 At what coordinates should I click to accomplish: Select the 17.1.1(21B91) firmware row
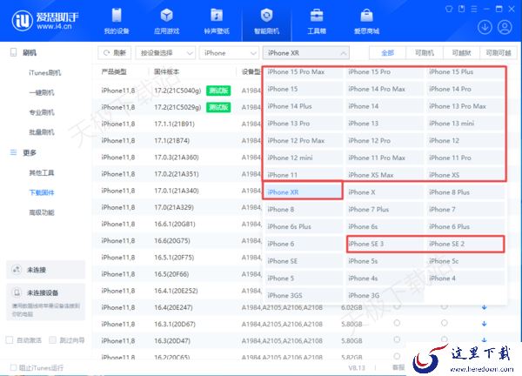(x=177, y=124)
